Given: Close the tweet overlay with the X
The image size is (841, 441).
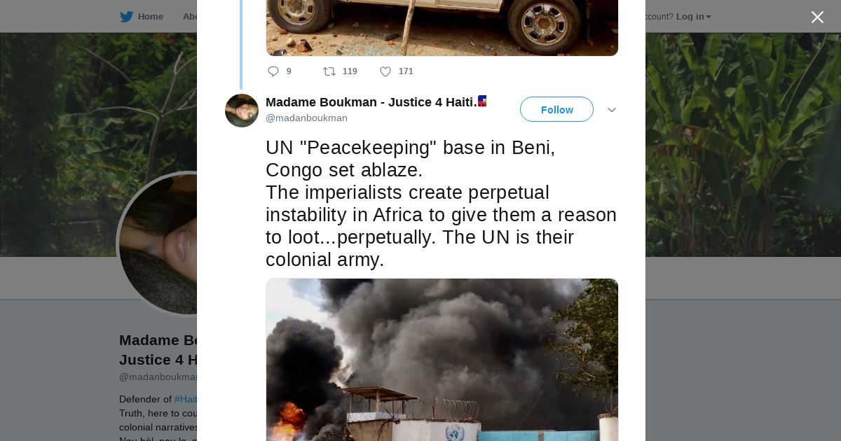Looking at the screenshot, I should pos(817,17).
